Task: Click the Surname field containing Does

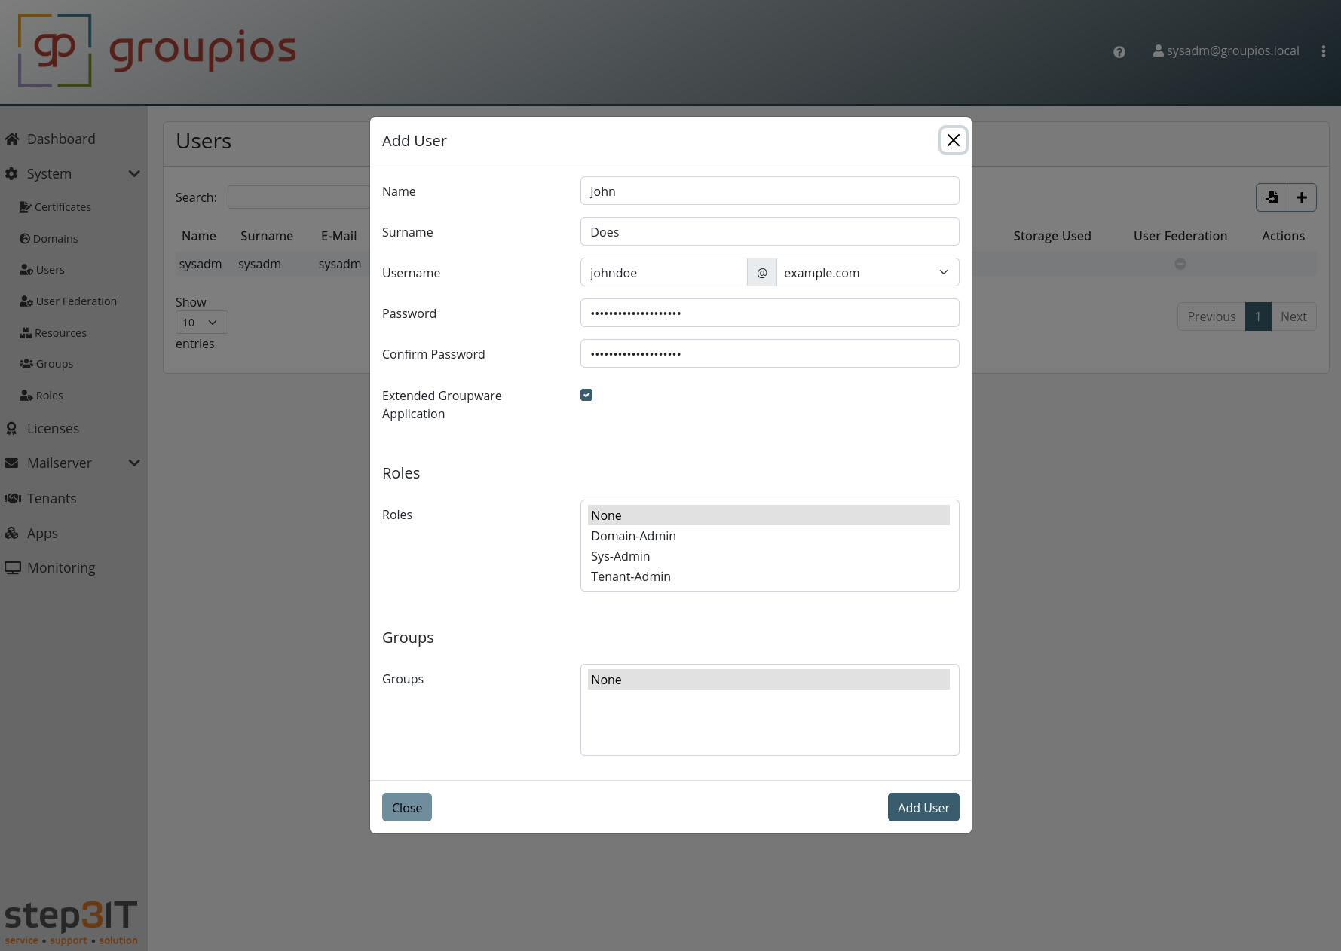Action: tap(769, 231)
